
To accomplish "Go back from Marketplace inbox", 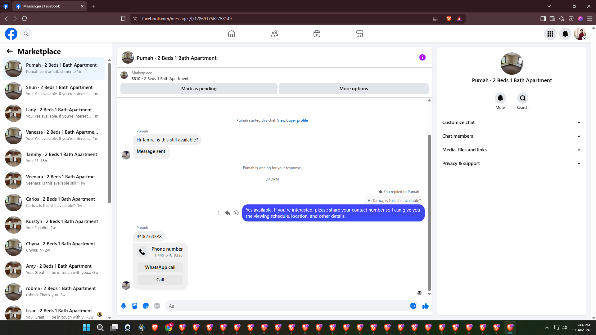I will 10,51.
